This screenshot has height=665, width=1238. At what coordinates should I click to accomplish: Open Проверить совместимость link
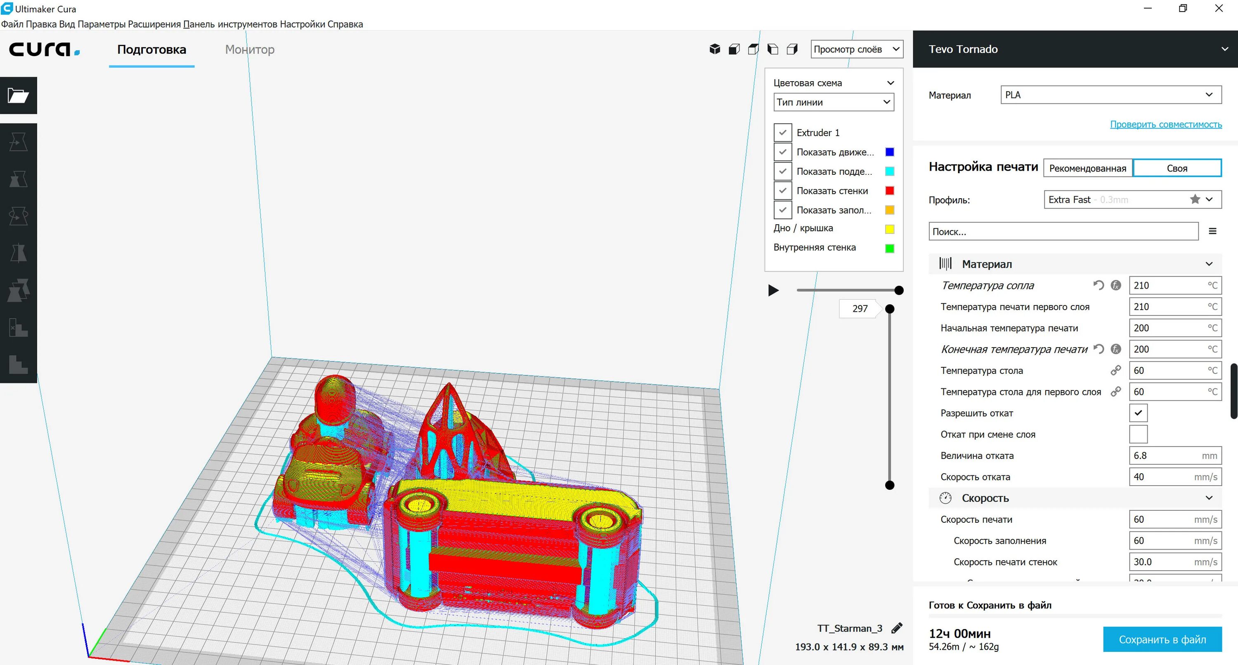1166,125
